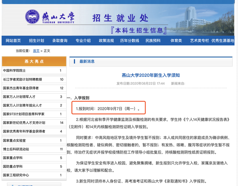Click the 发布日期 2020年08月22日 text
238x186 pixels.
tap(141, 84)
